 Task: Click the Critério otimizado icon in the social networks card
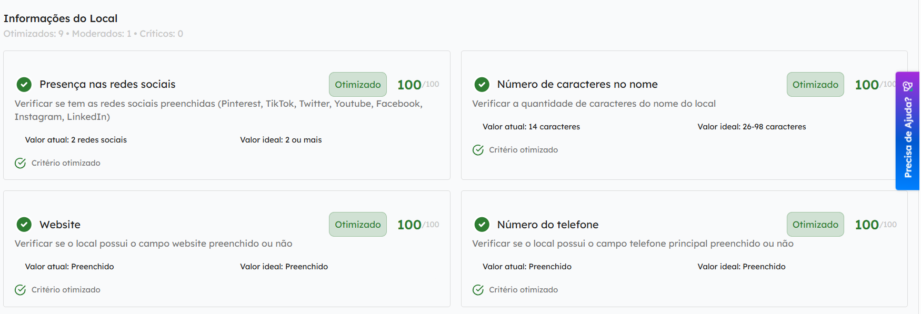[x=21, y=163]
